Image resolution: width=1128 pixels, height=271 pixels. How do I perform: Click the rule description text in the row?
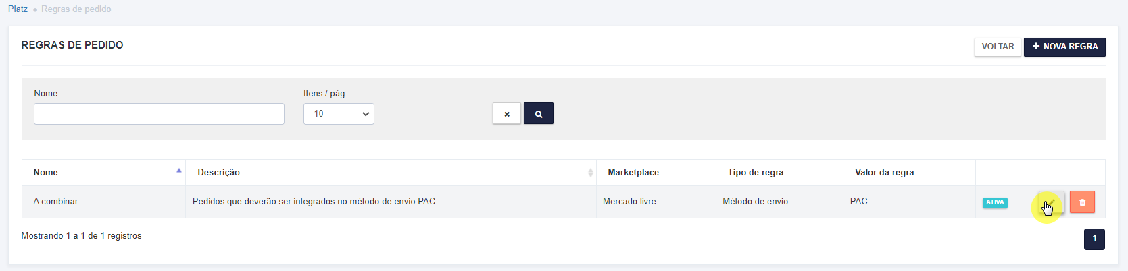pos(314,202)
